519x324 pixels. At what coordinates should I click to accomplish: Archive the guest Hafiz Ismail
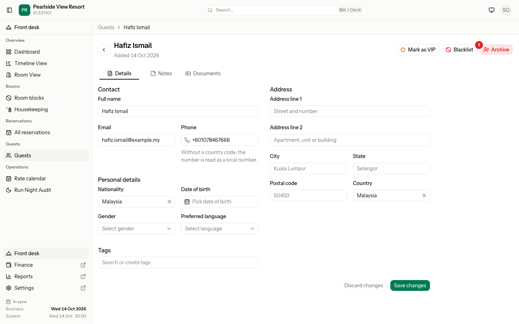496,50
